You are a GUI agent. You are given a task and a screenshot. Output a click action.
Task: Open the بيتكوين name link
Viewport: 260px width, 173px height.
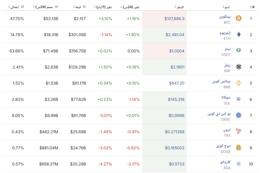pyautogui.click(x=225, y=17)
